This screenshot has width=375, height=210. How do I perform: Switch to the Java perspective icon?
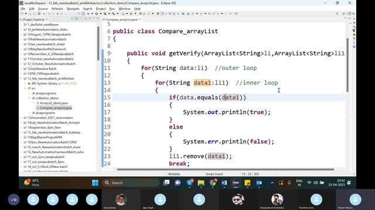(349, 13)
